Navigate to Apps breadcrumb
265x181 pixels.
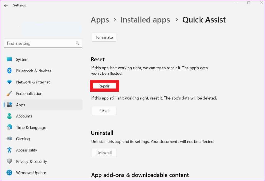[100, 20]
